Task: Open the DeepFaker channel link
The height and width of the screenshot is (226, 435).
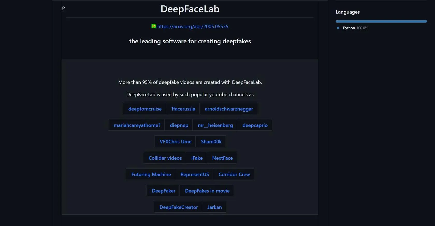Action: (164, 191)
